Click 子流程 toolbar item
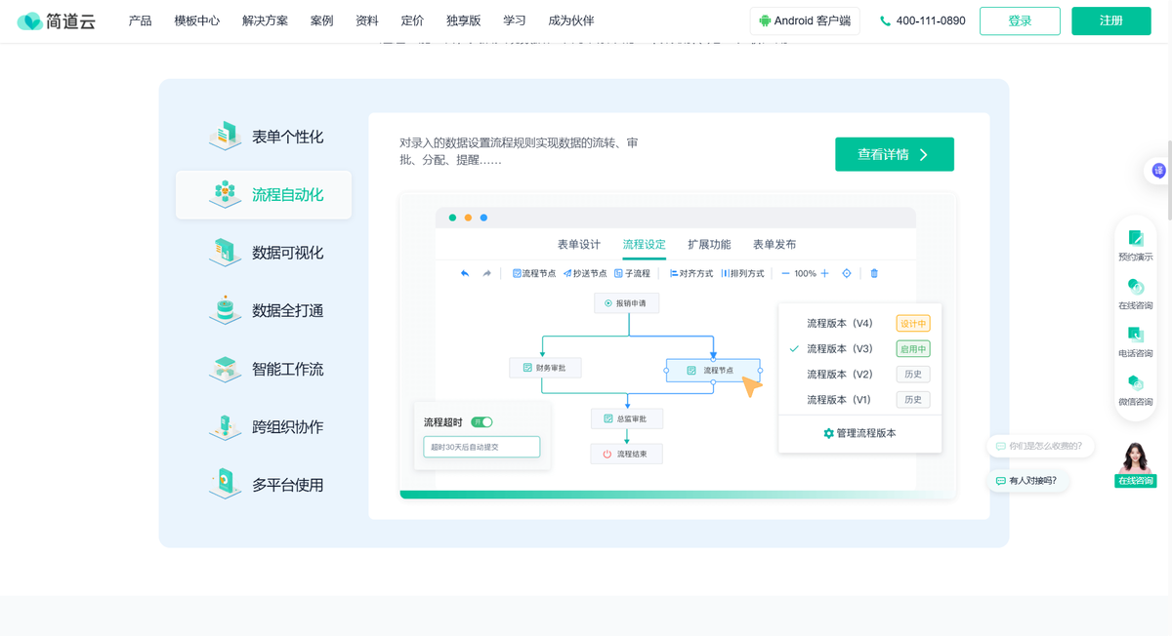This screenshot has height=636, width=1172. [632, 273]
